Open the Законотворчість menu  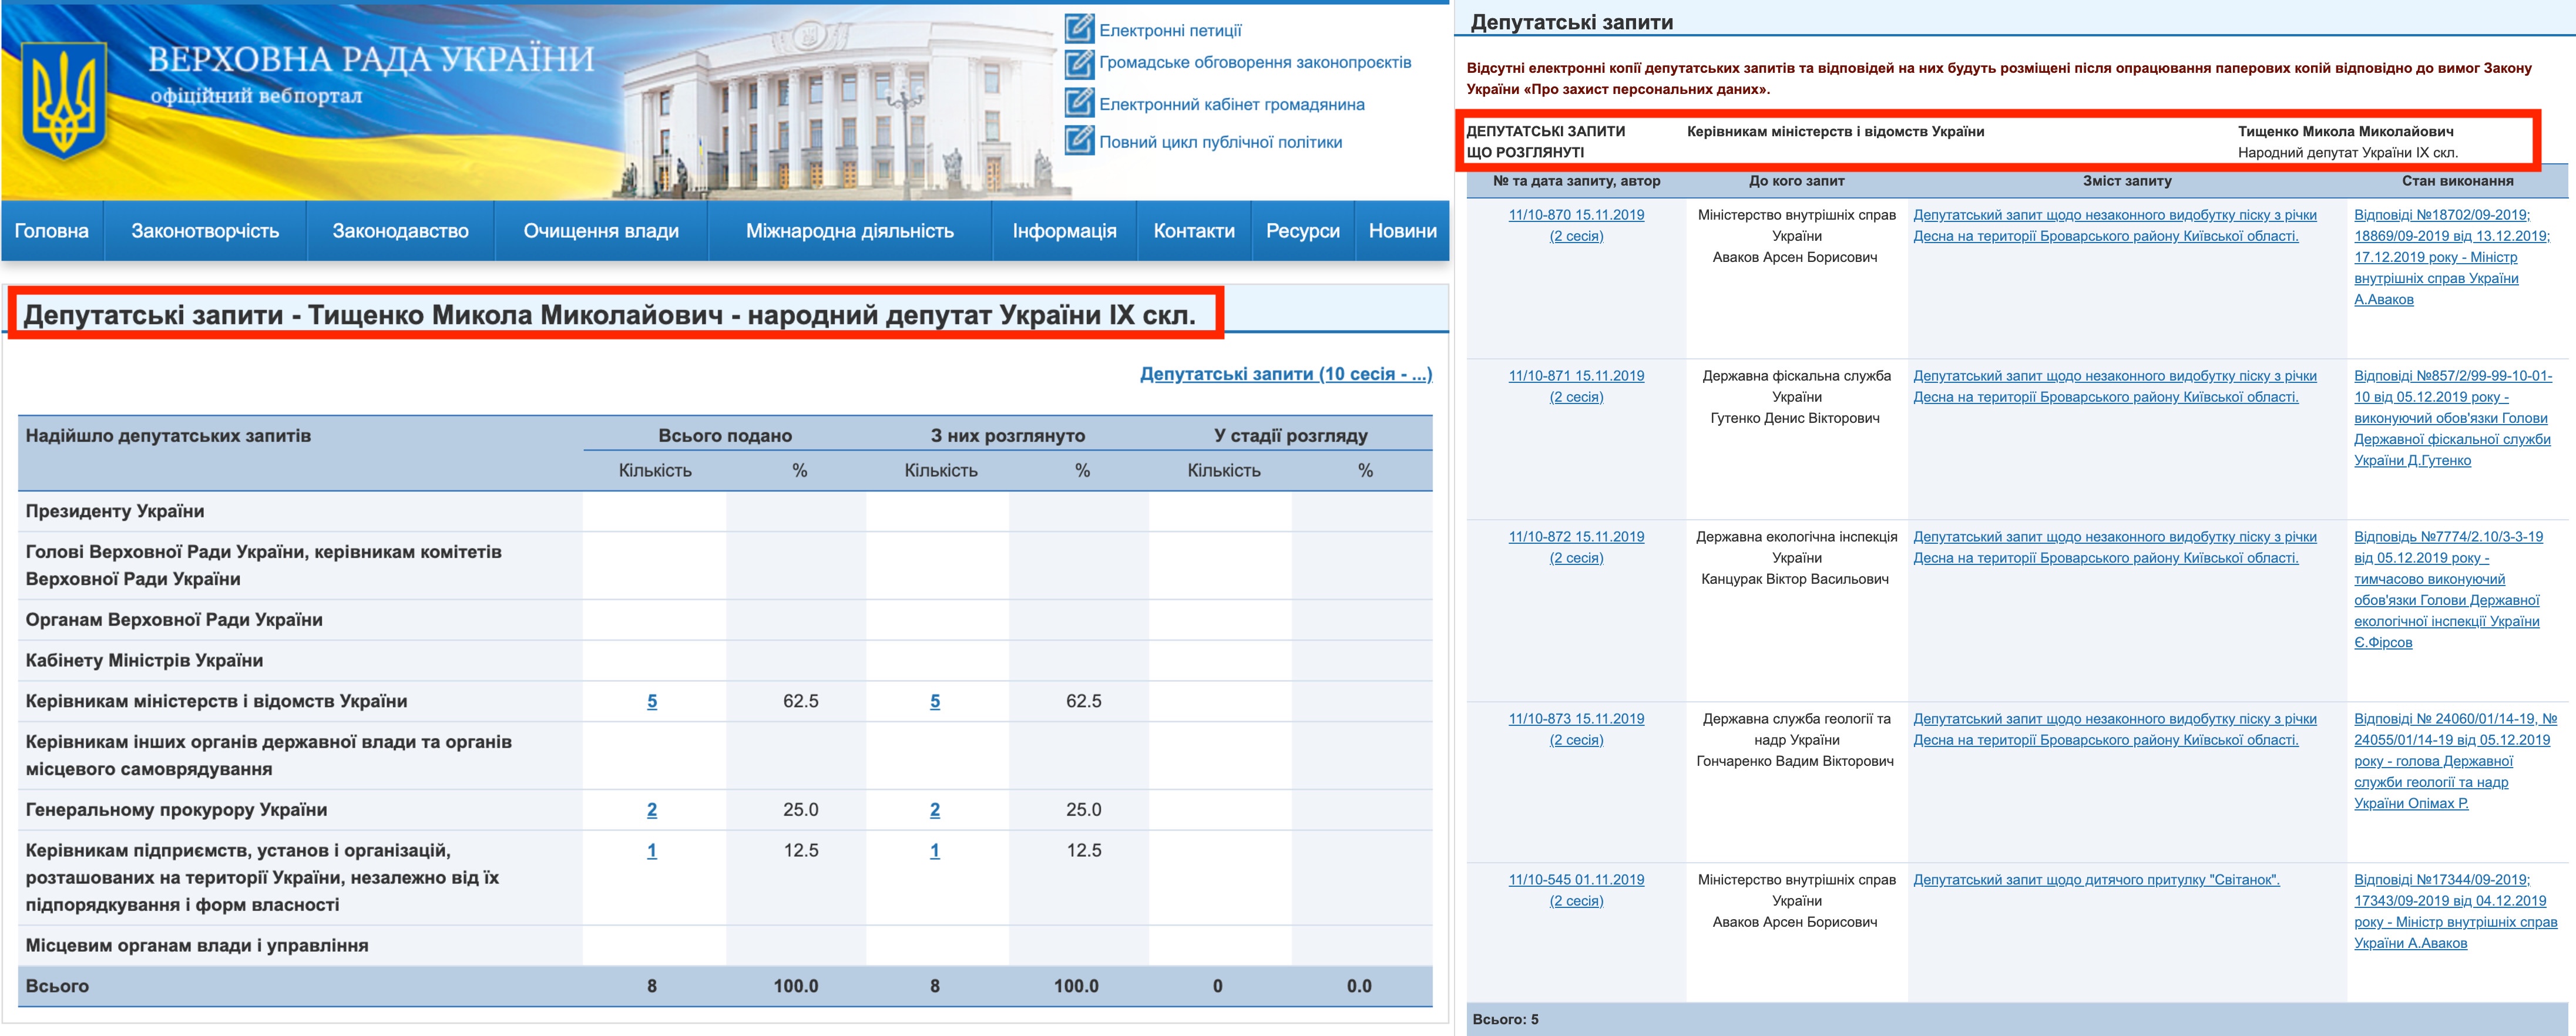205,231
